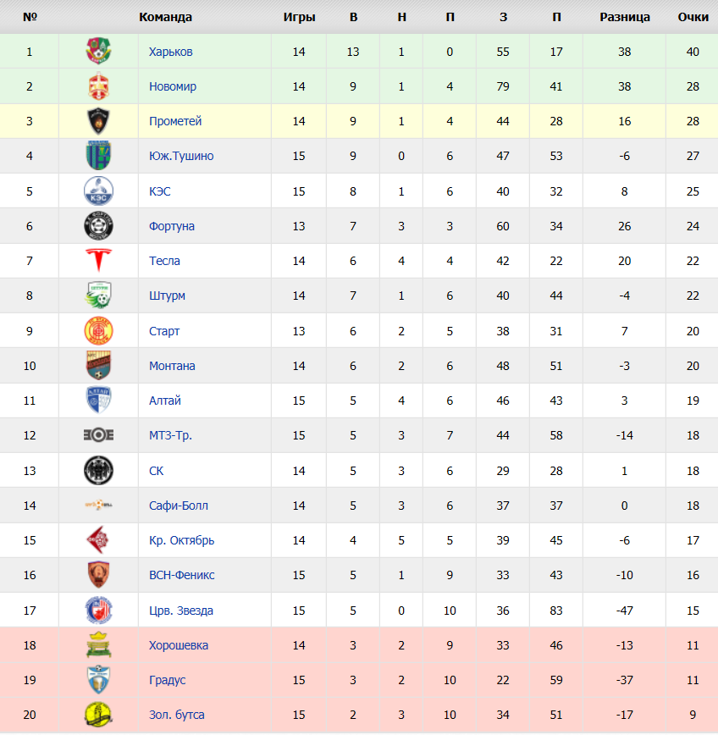Follow the Сафи-Болл team link
Image resolution: width=718 pixels, height=735 pixels.
click(x=179, y=506)
